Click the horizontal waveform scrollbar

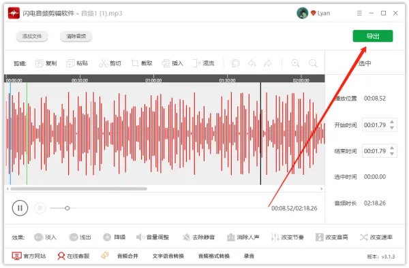78,189
